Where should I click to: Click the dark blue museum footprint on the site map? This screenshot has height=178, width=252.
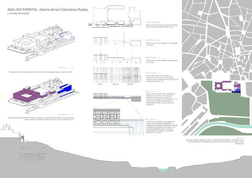click(x=237, y=91)
